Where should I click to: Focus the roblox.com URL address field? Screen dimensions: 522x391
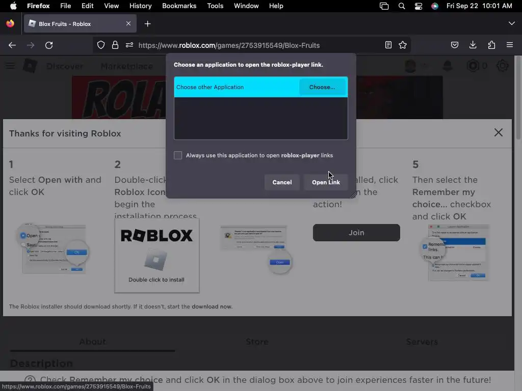229,45
